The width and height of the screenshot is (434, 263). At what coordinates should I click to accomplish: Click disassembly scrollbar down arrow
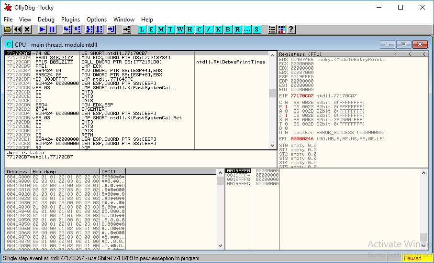272,146
